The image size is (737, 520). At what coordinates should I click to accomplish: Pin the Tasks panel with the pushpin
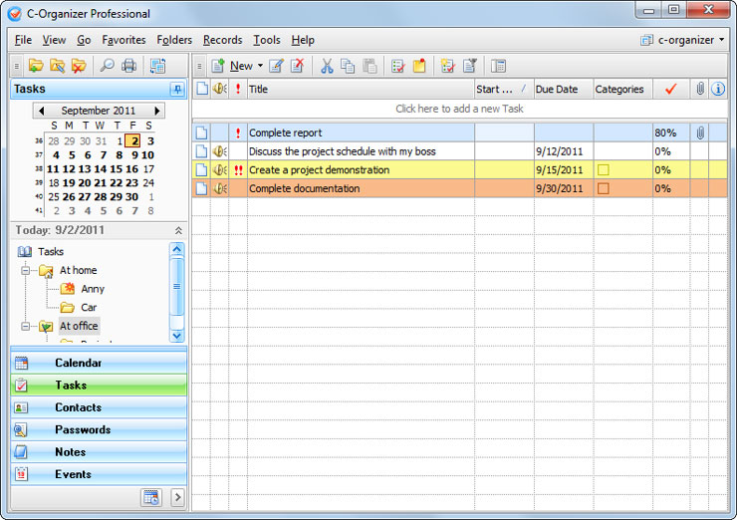pos(177,90)
